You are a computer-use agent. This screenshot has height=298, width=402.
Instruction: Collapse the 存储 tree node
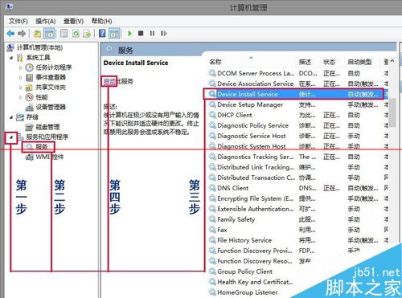11,117
